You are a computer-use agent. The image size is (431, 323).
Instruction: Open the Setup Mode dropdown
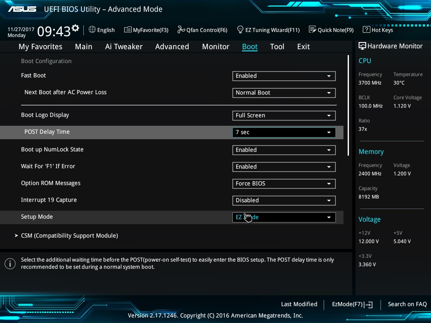(284, 217)
